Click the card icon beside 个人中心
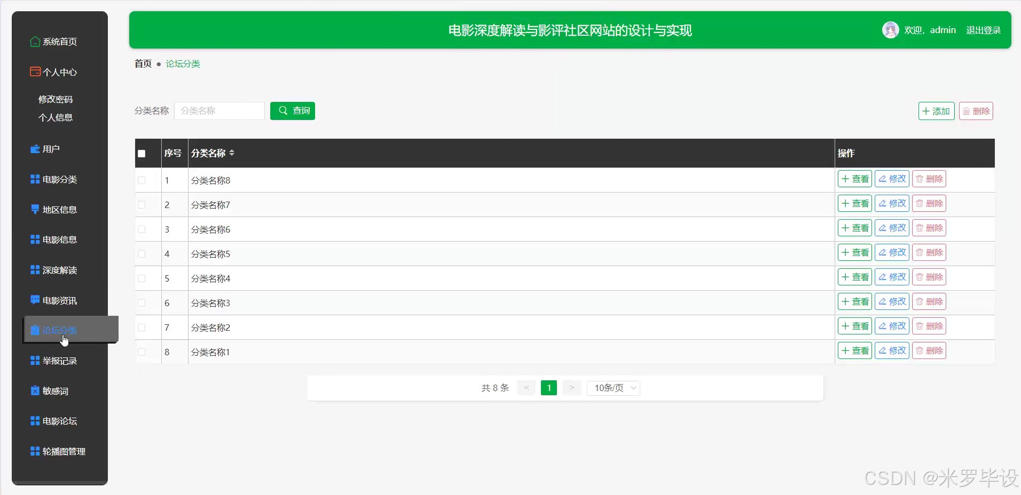Screen dimensions: 1021x495 coord(35,71)
